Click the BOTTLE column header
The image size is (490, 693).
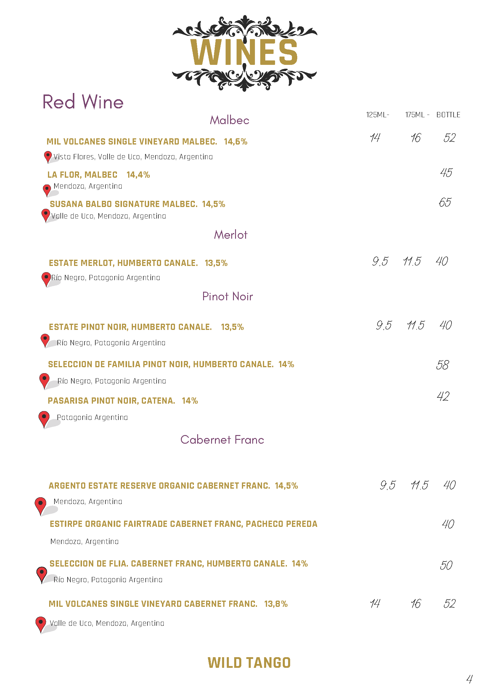[448, 115]
